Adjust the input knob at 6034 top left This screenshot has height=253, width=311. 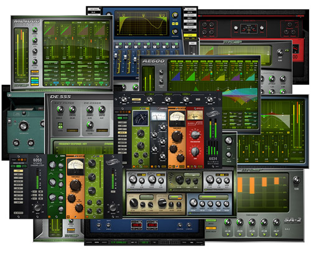click(x=124, y=99)
